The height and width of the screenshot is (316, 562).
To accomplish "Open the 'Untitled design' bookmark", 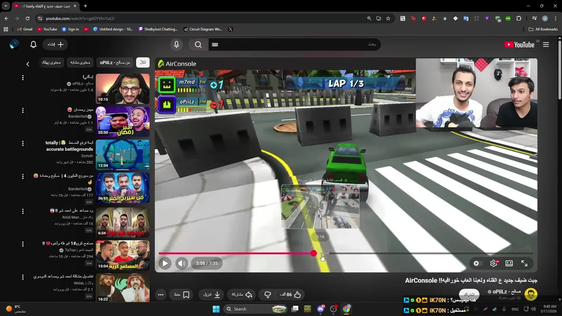I will pos(113,29).
